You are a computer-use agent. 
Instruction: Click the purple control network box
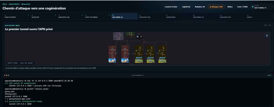(118, 36)
